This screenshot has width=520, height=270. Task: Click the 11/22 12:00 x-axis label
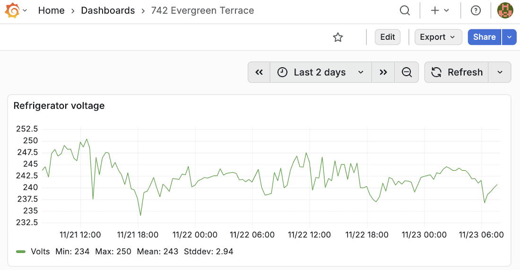tap(310, 235)
